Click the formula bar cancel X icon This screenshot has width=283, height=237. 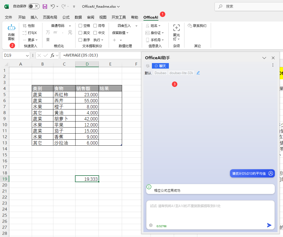[39, 55]
